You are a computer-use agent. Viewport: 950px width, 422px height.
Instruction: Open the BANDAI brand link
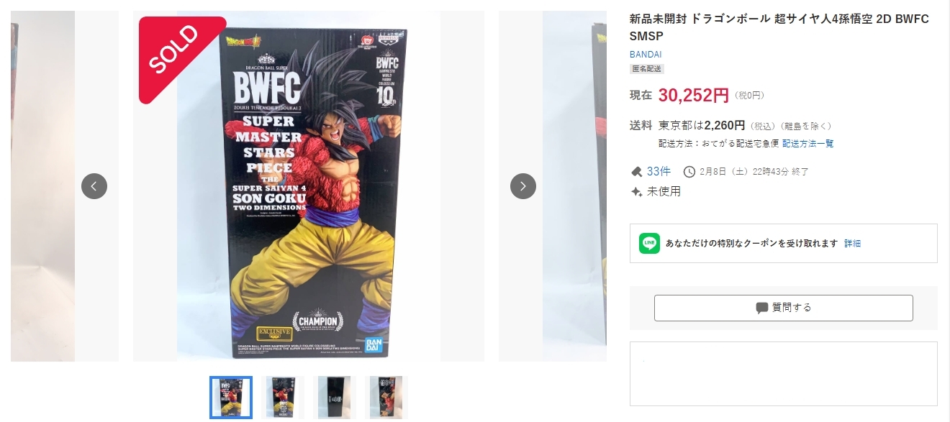pyautogui.click(x=646, y=54)
